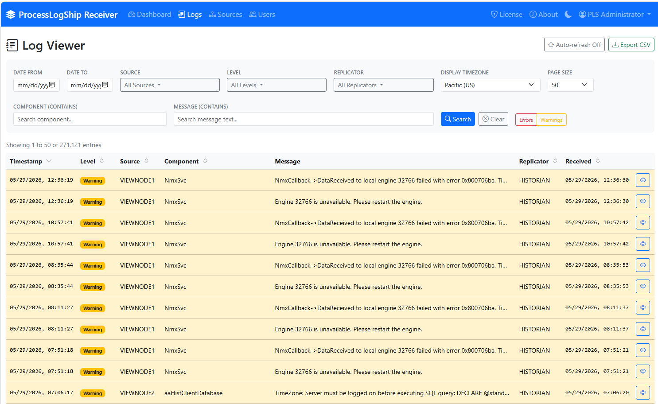This screenshot has height=404, width=658.
Task: Click Warning badge in 07:06:17 row
Action: (93, 393)
